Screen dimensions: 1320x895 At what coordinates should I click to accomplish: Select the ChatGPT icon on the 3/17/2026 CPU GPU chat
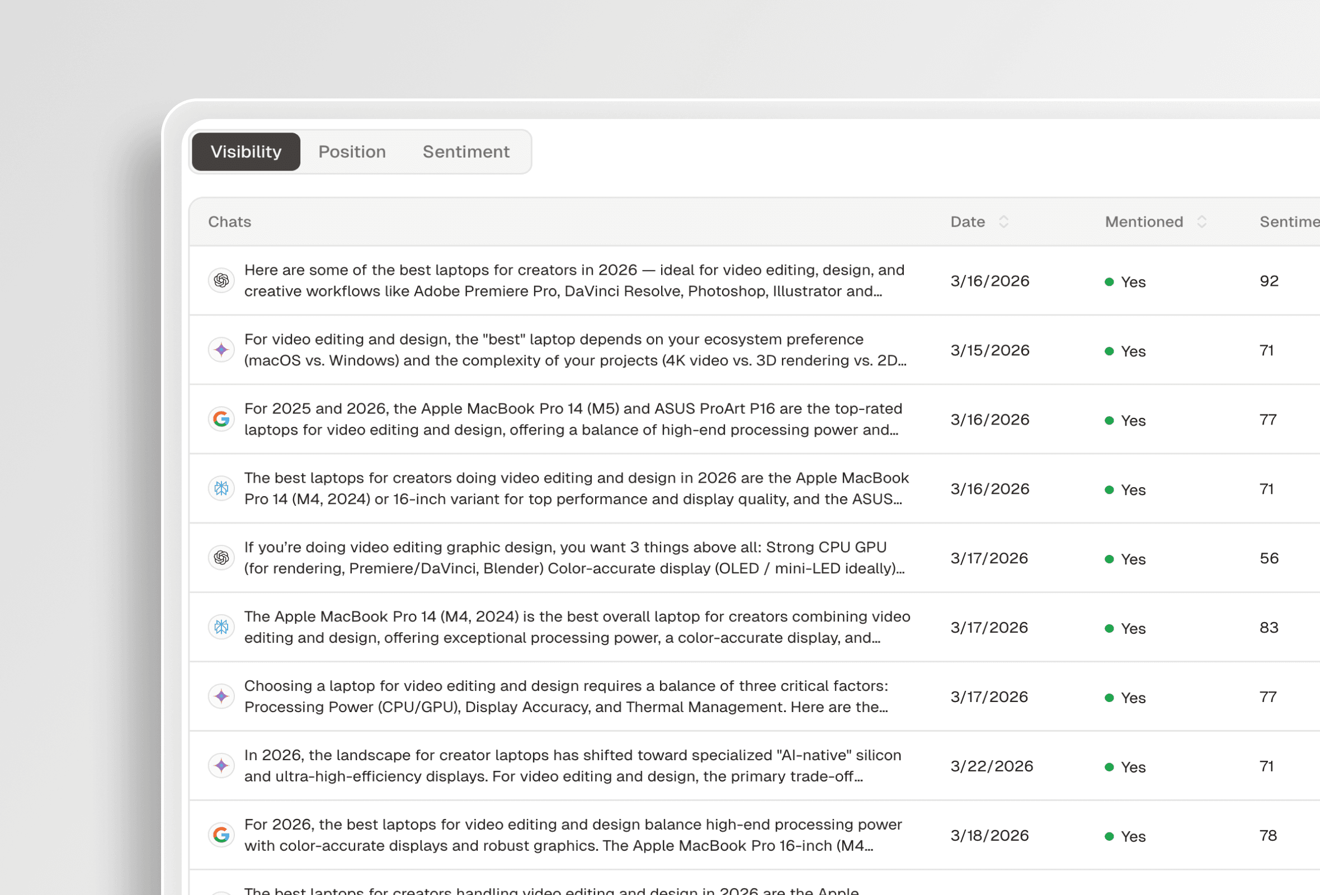coord(221,558)
